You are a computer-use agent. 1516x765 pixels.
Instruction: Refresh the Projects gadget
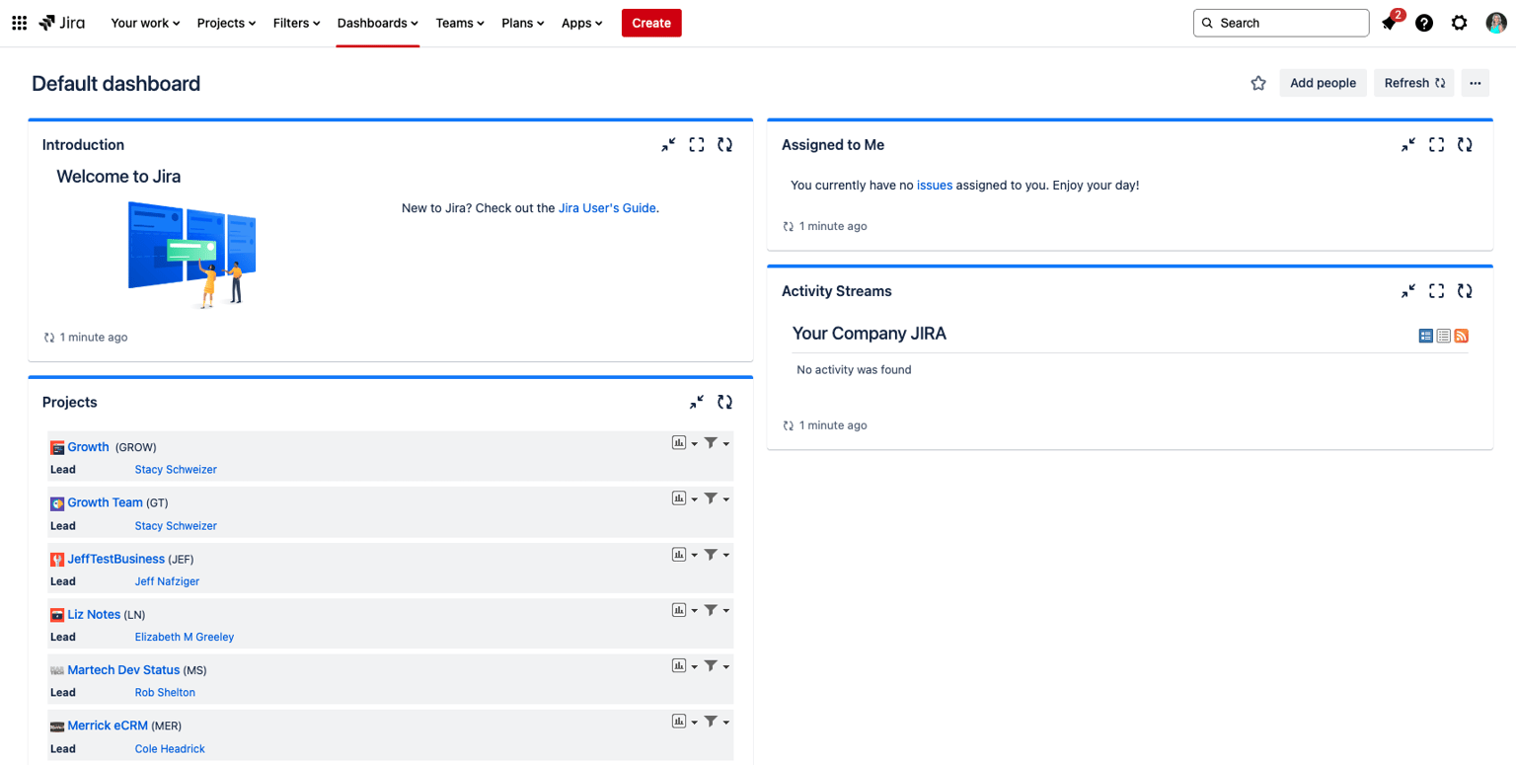click(x=725, y=402)
